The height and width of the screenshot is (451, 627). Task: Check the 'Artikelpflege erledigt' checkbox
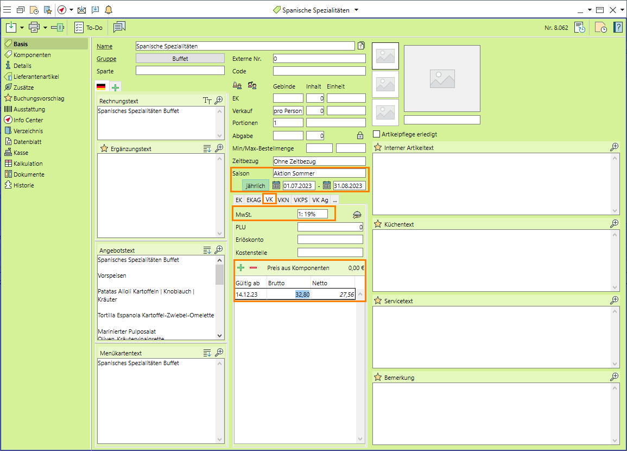point(376,134)
